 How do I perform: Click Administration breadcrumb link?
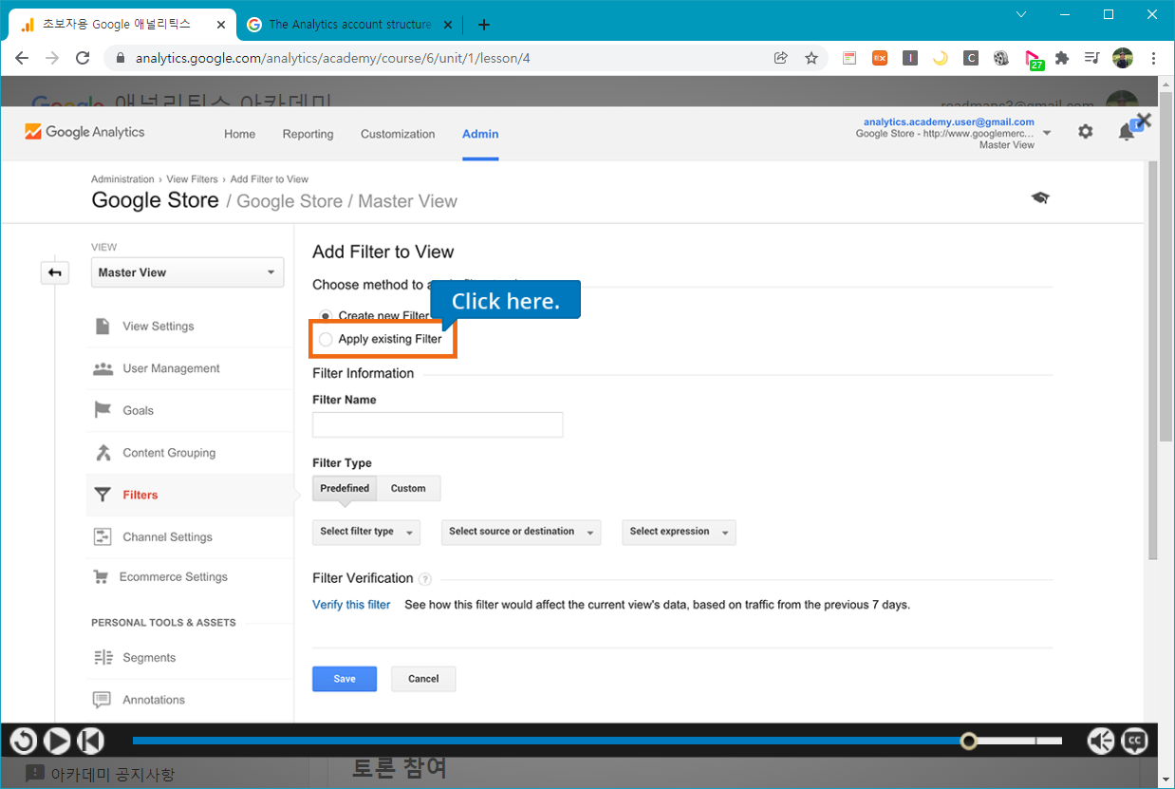[x=122, y=179]
